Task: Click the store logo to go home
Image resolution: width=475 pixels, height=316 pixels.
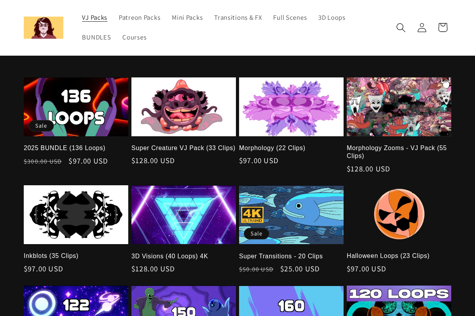Action: pyautogui.click(x=44, y=27)
